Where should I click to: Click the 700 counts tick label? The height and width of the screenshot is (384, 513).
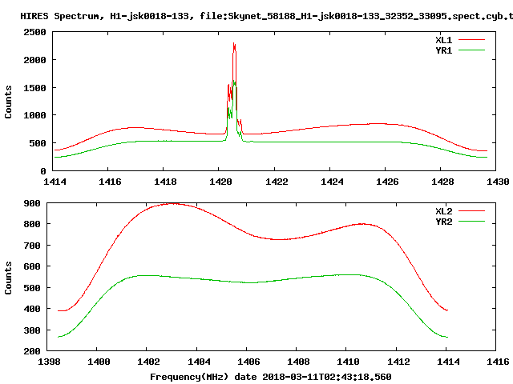pyautogui.click(x=32, y=246)
